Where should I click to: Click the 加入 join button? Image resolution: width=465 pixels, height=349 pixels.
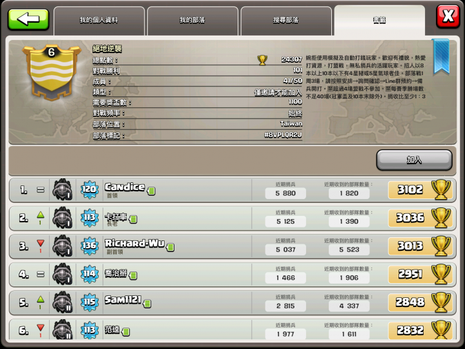[414, 160]
